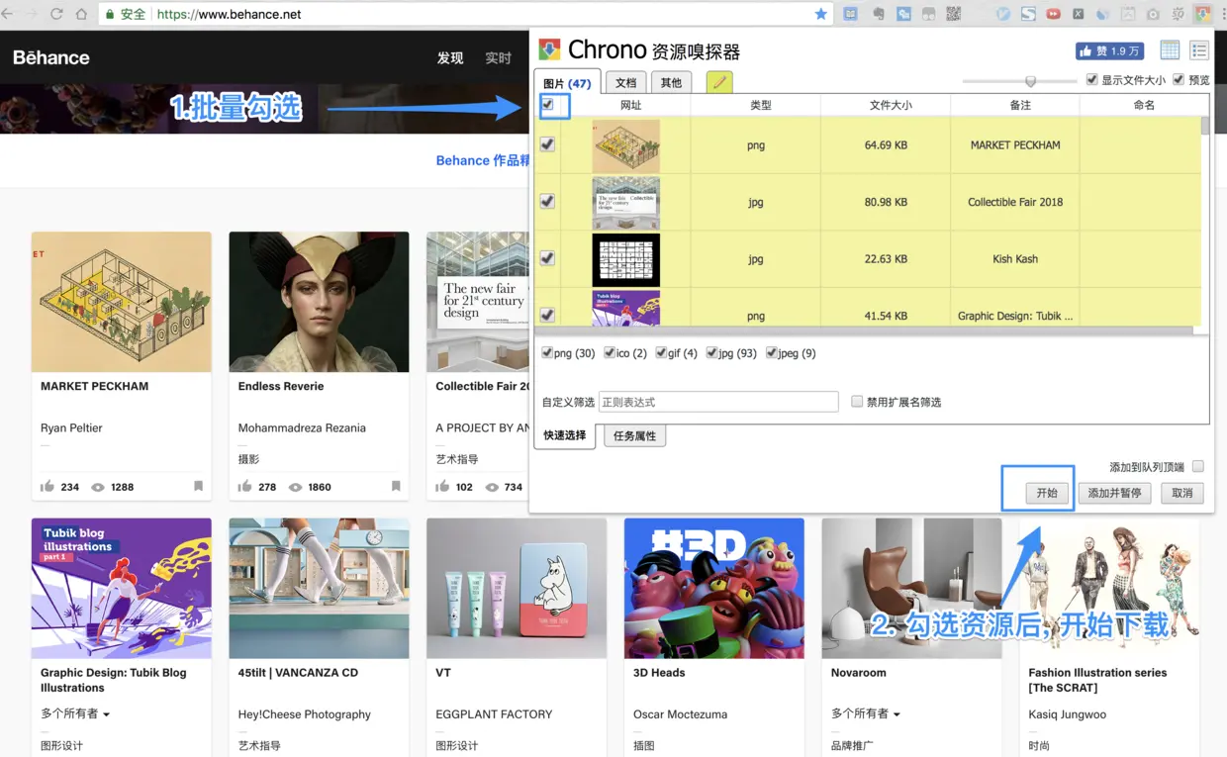The image size is (1227, 757).
Task: Open the pencil edit tab in Chrono sniffer
Action: click(719, 82)
